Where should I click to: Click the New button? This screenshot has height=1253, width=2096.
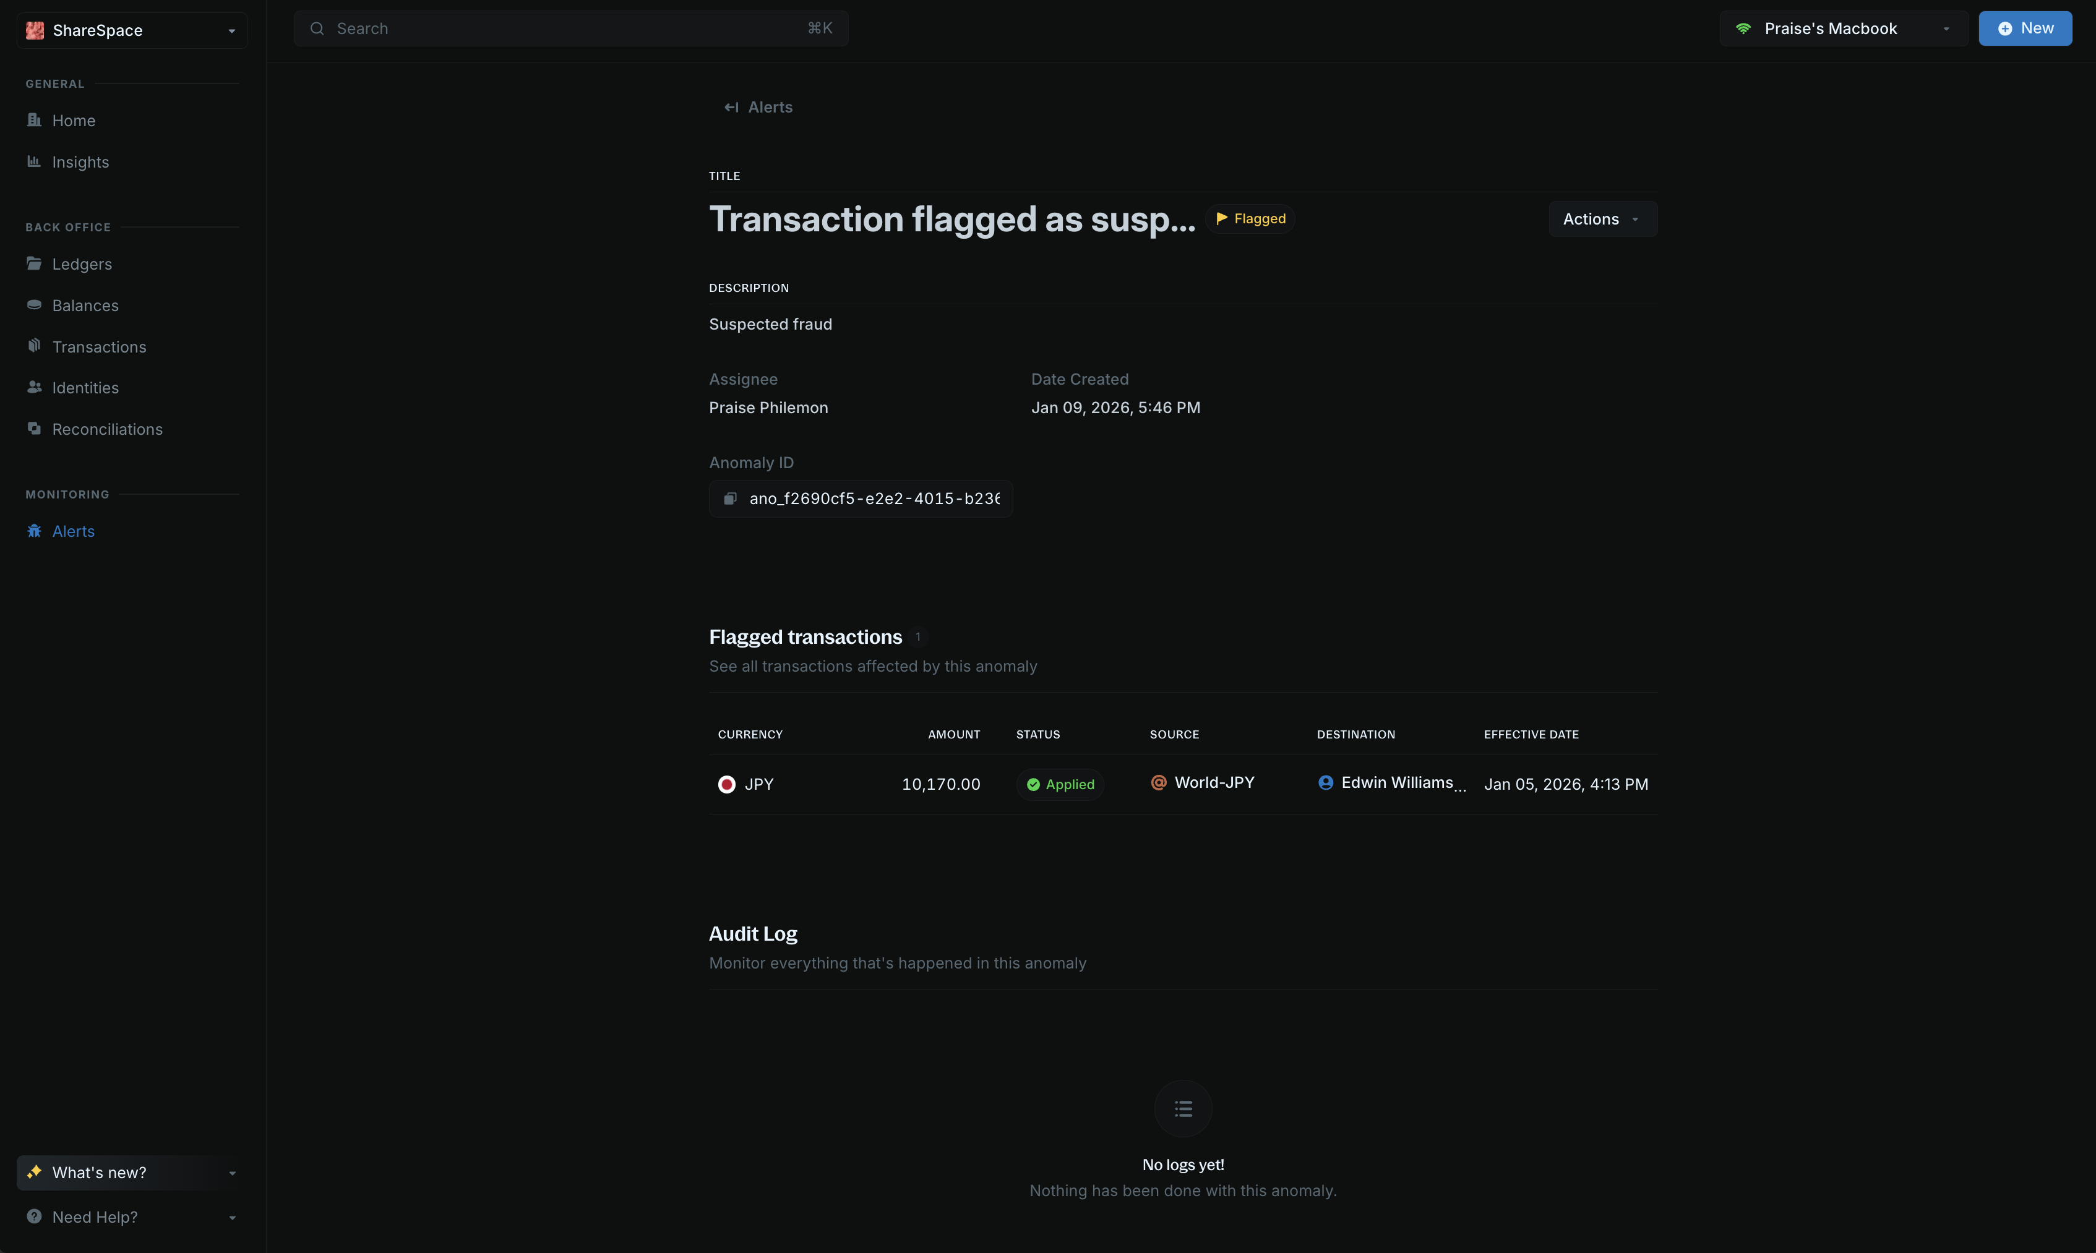tap(2026, 28)
